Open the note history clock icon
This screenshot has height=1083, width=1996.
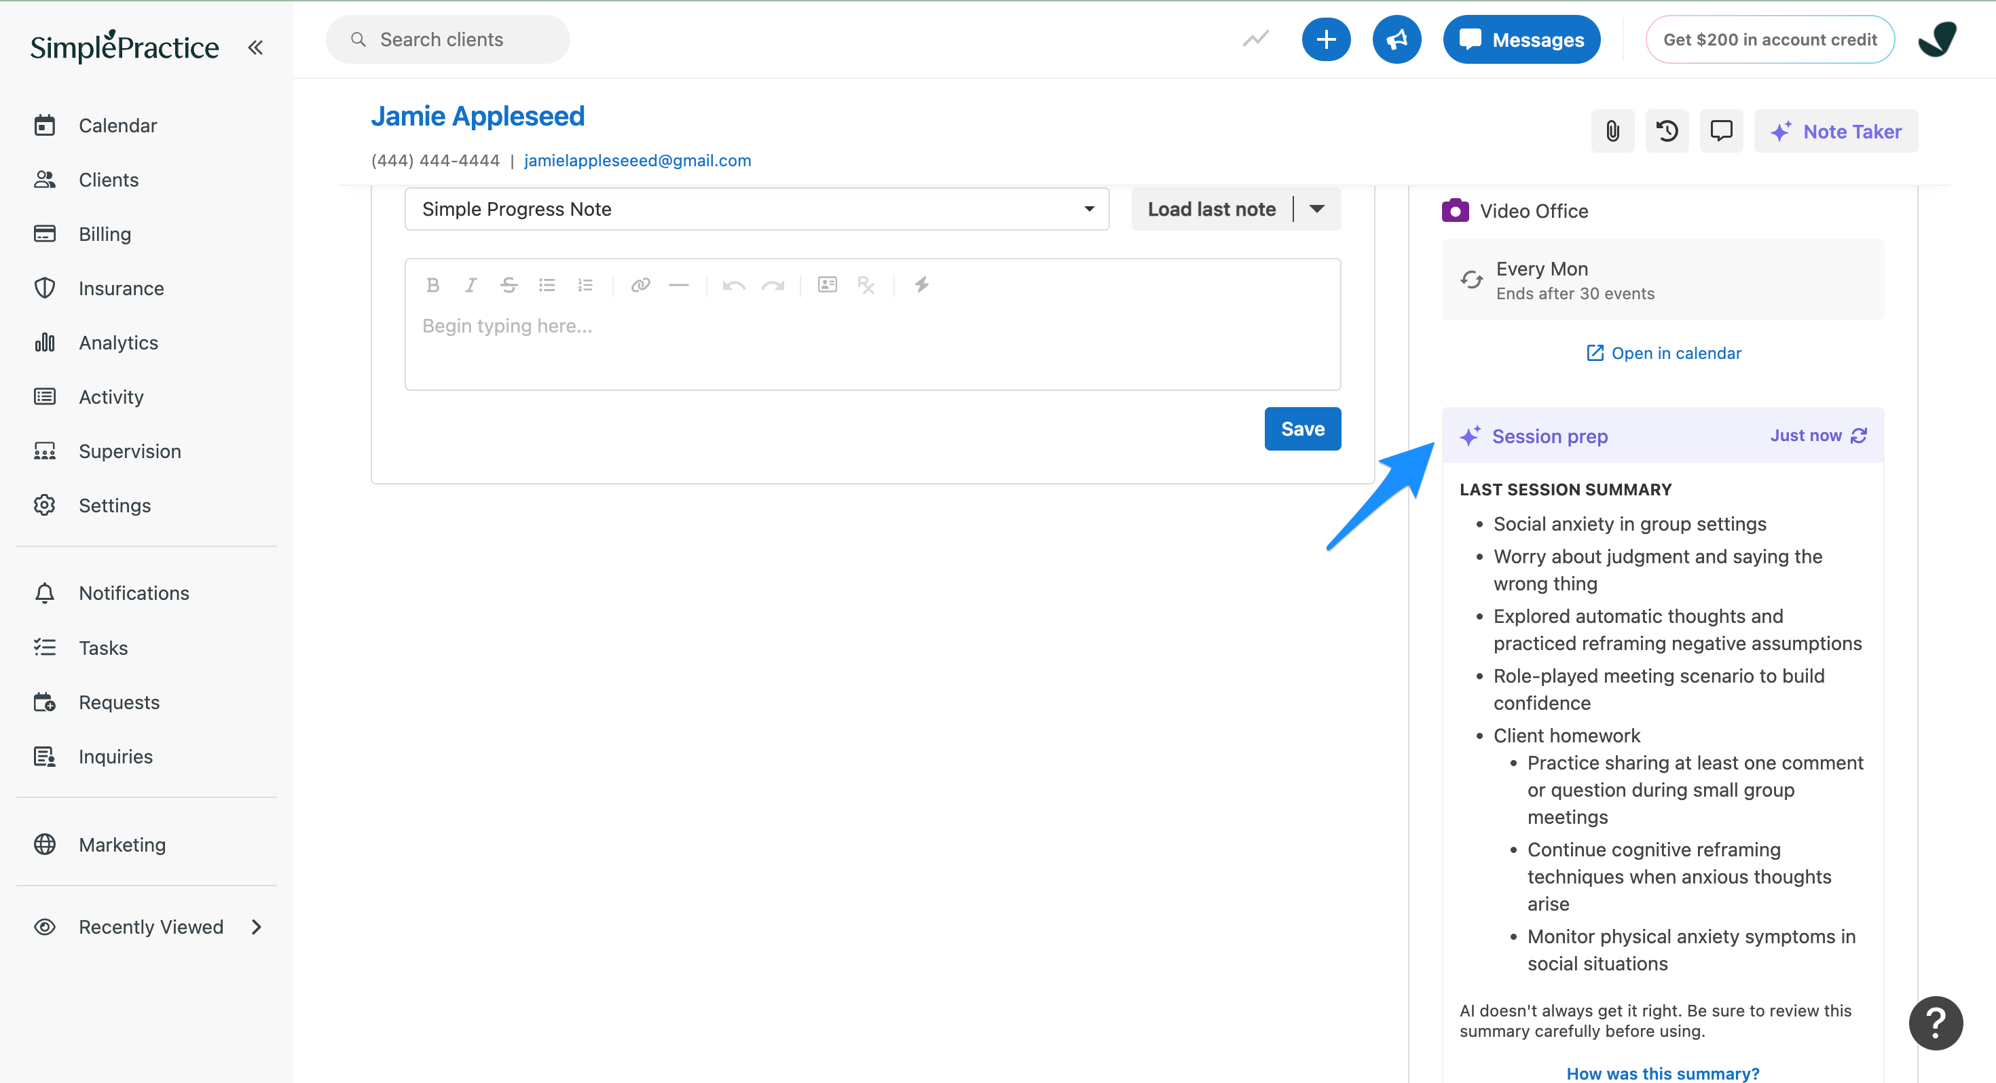[x=1667, y=131]
